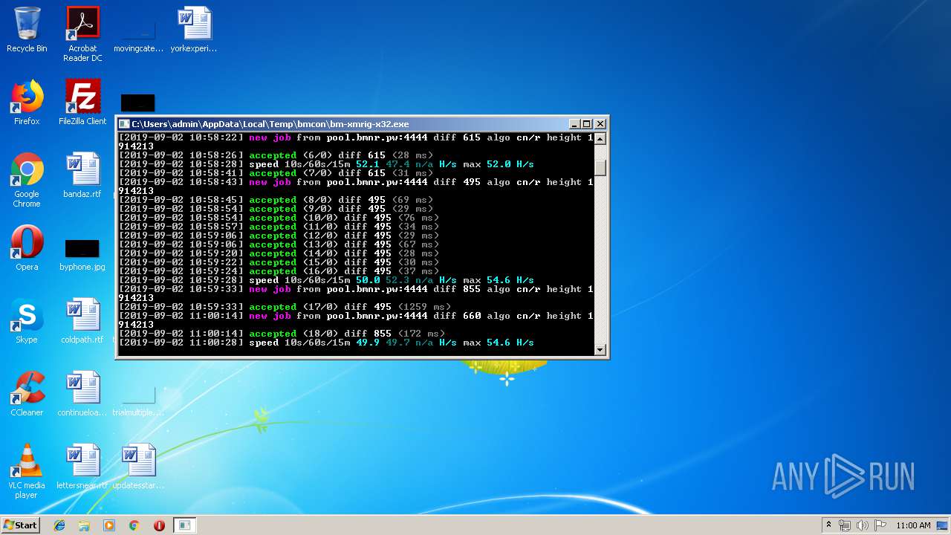The image size is (951, 535).
Task: Close the bm-xmrig console window
Action: (x=600, y=124)
